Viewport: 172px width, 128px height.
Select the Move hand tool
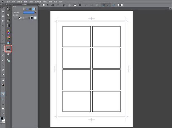pyautogui.click(x=3, y=16)
